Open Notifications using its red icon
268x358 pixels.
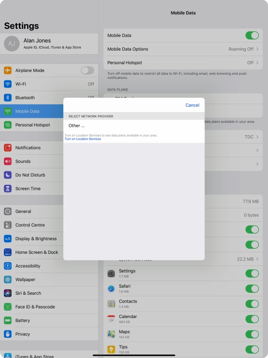pos(8,148)
